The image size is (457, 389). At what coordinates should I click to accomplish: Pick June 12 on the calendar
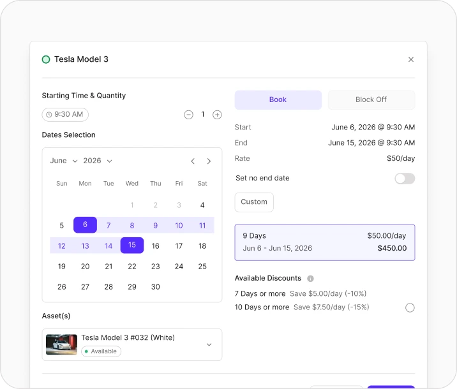pos(61,246)
